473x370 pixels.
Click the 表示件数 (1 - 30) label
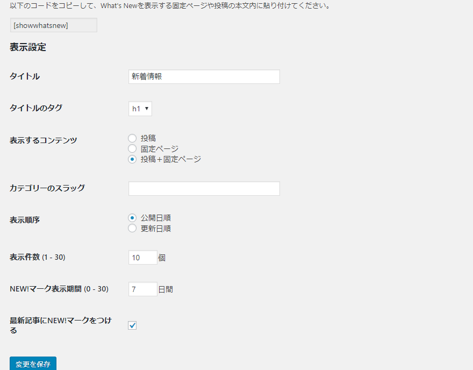(x=38, y=257)
